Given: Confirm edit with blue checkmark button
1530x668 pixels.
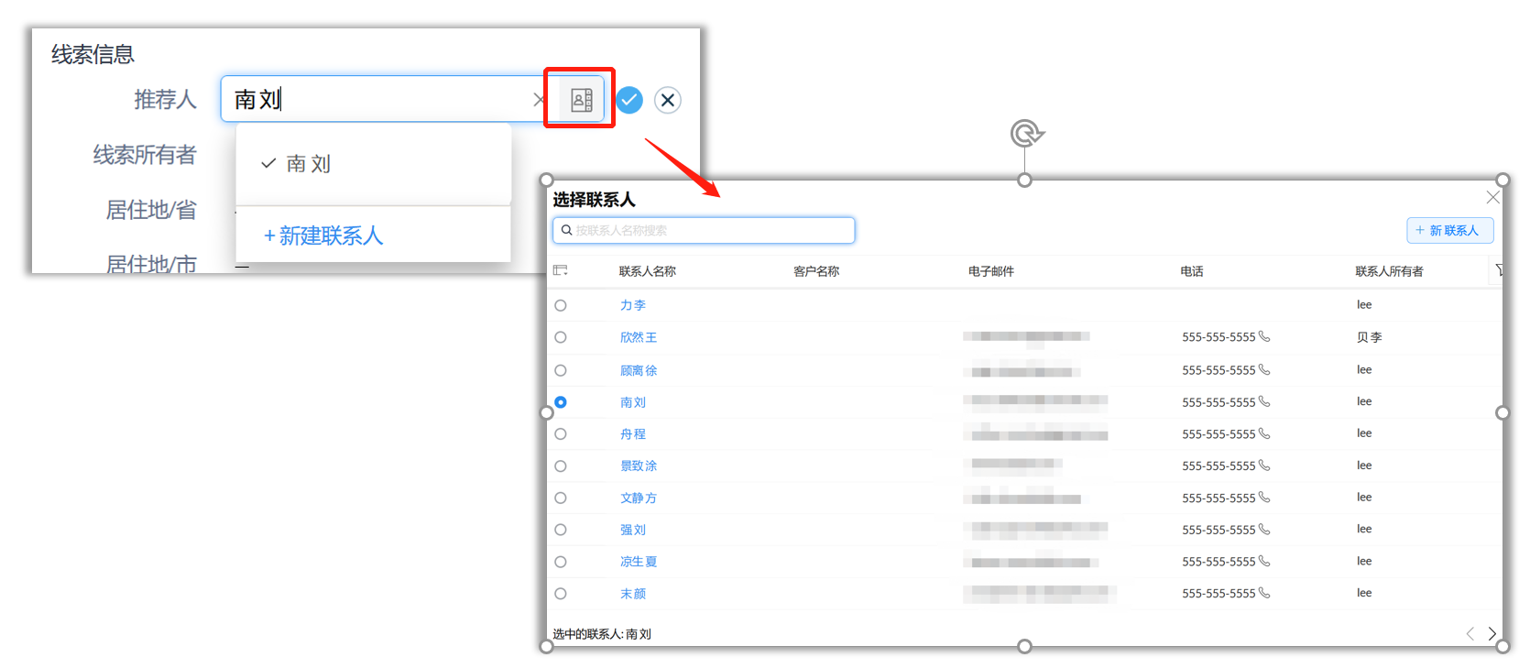Looking at the screenshot, I should tap(629, 100).
